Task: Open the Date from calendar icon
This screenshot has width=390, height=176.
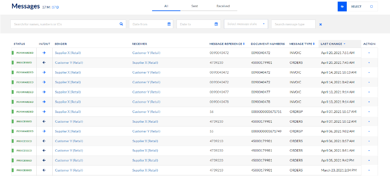Action: (x=169, y=24)
